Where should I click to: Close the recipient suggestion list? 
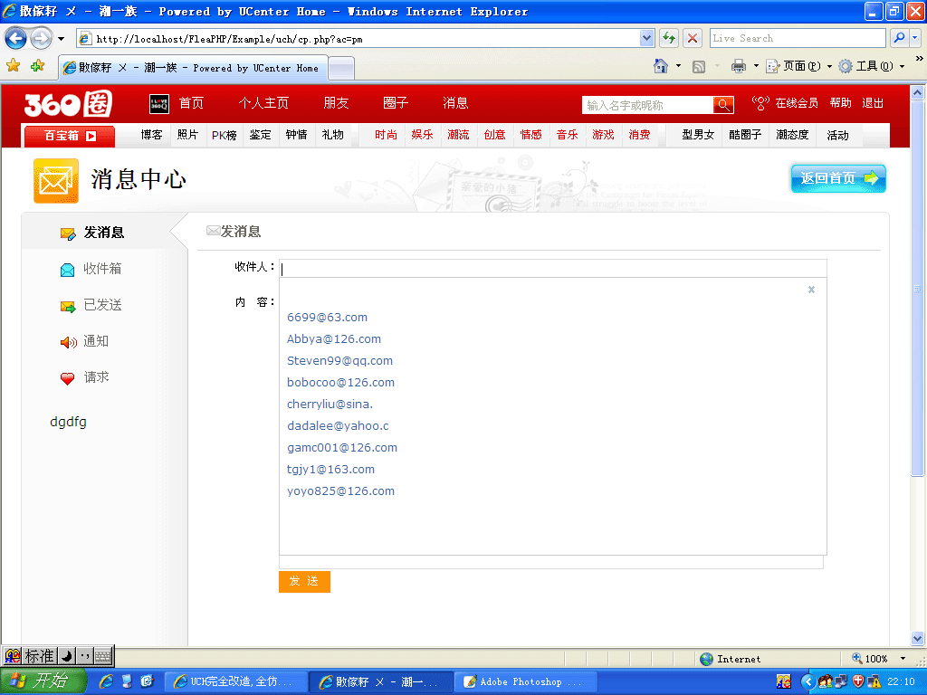pyautogui.click(x=811, y=290)
